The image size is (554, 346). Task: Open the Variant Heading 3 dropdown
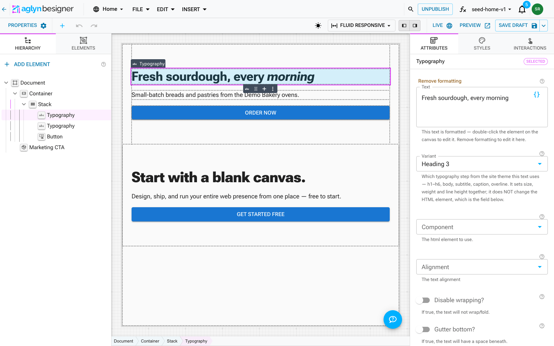click(x=482, y=164)
